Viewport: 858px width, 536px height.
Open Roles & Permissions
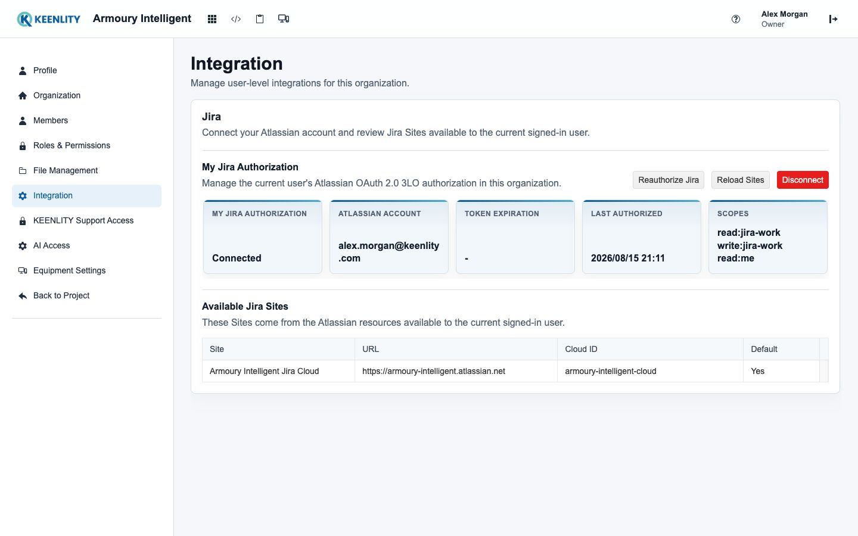coord(86,145)
